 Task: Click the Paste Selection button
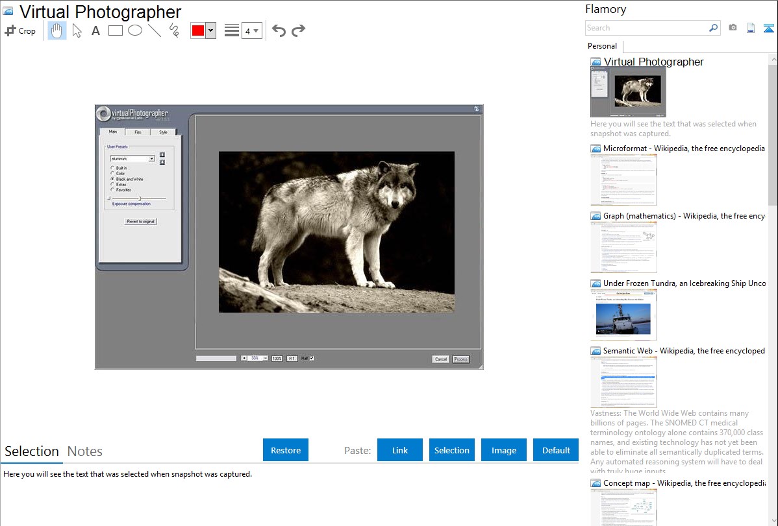[x=452, y=450]
